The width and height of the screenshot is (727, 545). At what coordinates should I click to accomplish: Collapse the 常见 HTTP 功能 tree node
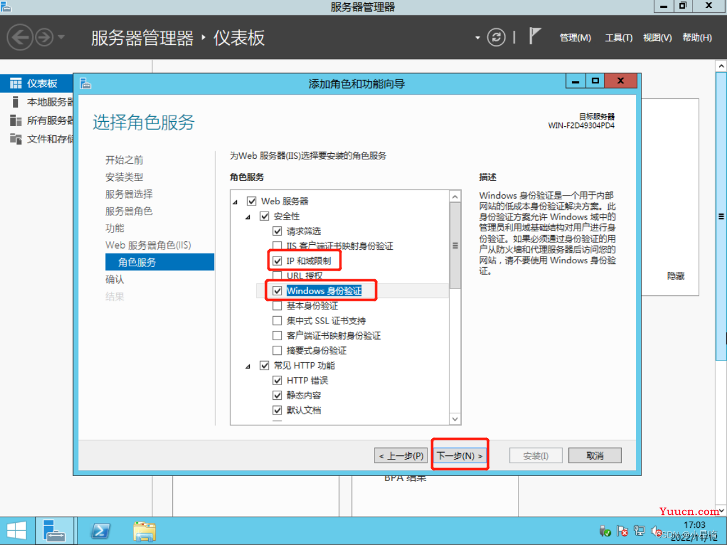(248, 366)
